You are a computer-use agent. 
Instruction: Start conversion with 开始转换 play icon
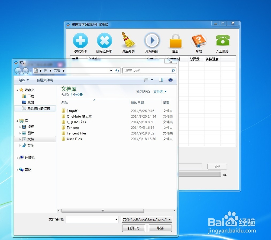coord(152,40)
